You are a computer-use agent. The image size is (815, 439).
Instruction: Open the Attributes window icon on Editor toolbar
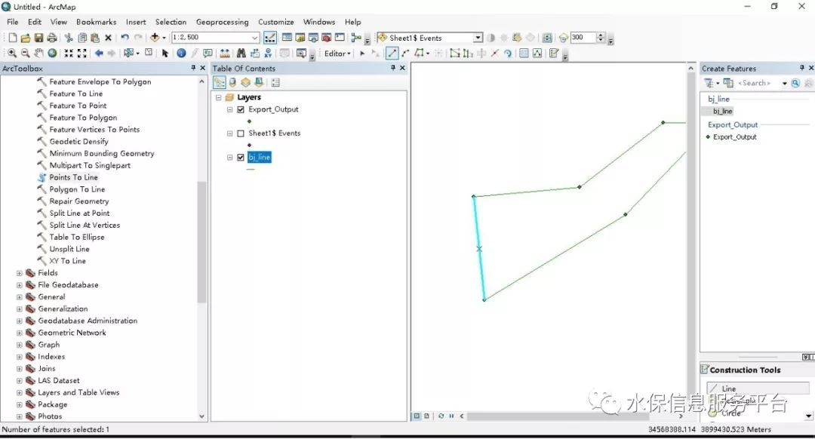524,53
